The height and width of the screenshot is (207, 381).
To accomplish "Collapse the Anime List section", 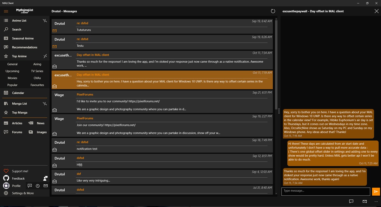I will tap(45, 20).
